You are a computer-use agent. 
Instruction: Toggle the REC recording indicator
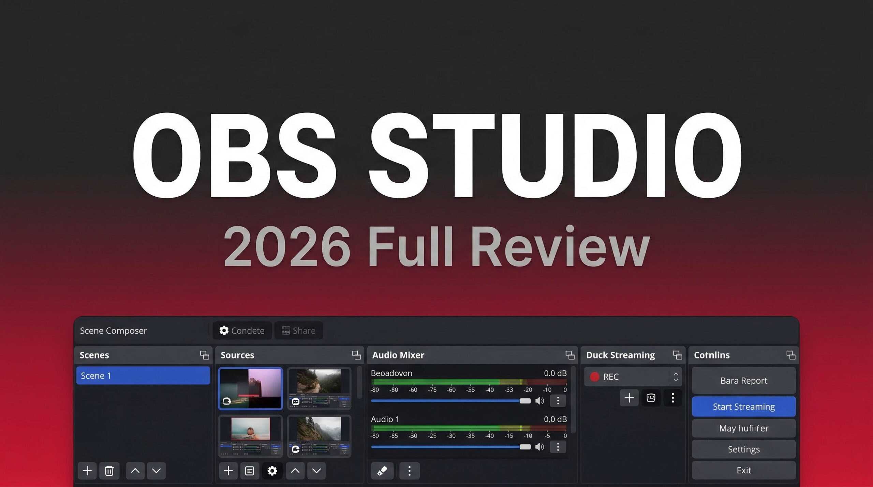(594, 377)
